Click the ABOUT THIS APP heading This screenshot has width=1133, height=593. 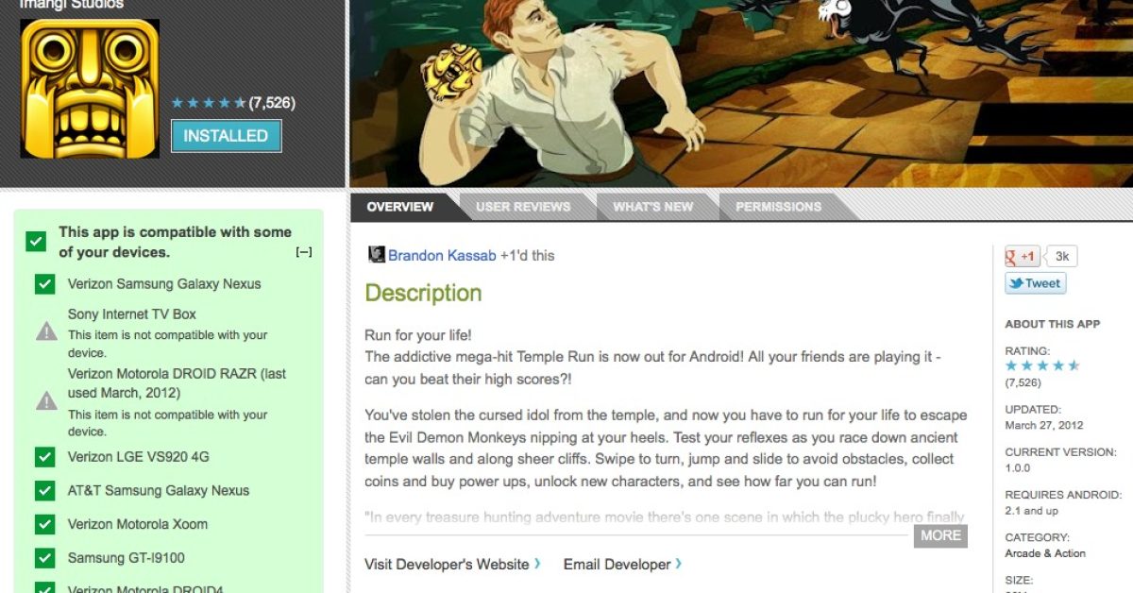pos(1053,324)
